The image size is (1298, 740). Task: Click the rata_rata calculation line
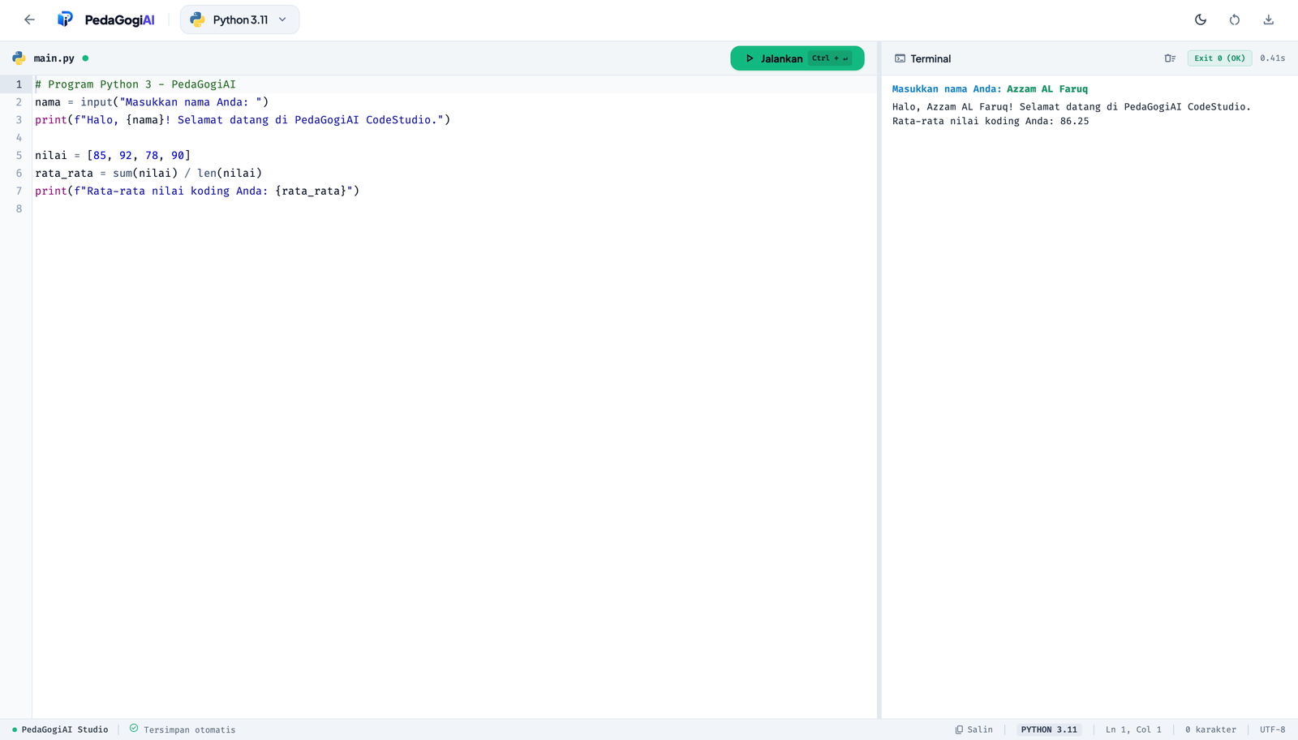(148, 173)
